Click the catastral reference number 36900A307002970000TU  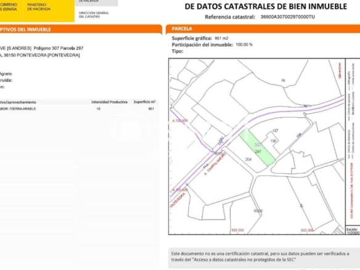[x=287, y=17]
